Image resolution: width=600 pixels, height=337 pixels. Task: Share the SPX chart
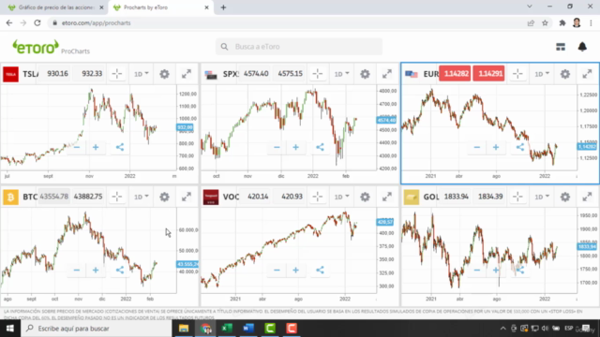(x=320, y=147)
